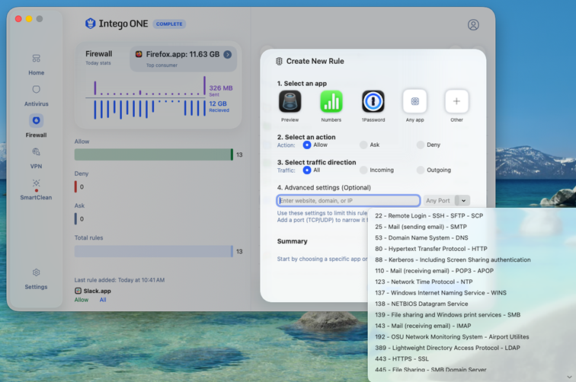576x382 pixels.
Task: Set traffic direction to Outgoing
Action: [421, 170]
